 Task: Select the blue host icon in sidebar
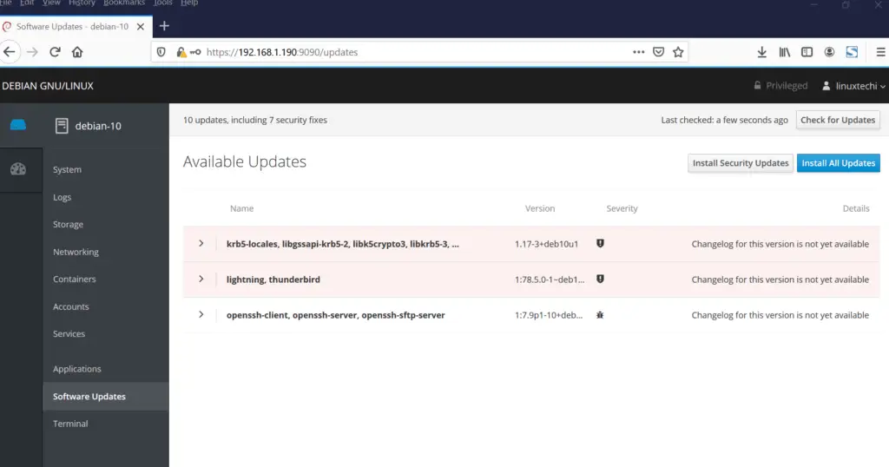[x=18, y=125]
